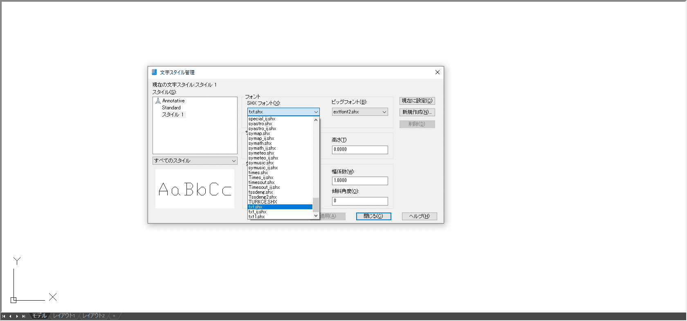The height and width of the screenshot is (321, 687).
Task: Jump to the first layout tab arrow
Action: (x=4, y=316)
